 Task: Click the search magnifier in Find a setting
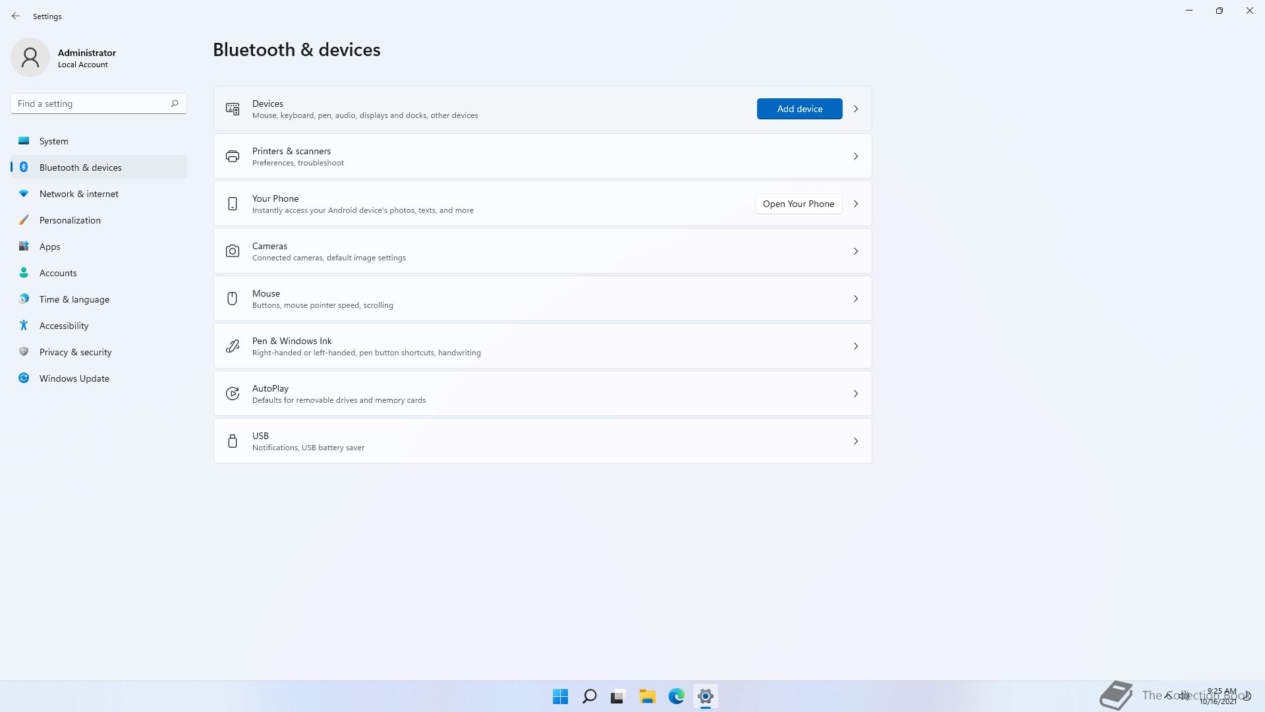click(175, 104)
